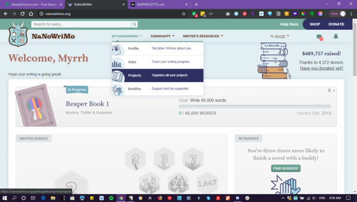
Task: Expand the Writer's Resources menu
Action: click(x=203, y=36)
